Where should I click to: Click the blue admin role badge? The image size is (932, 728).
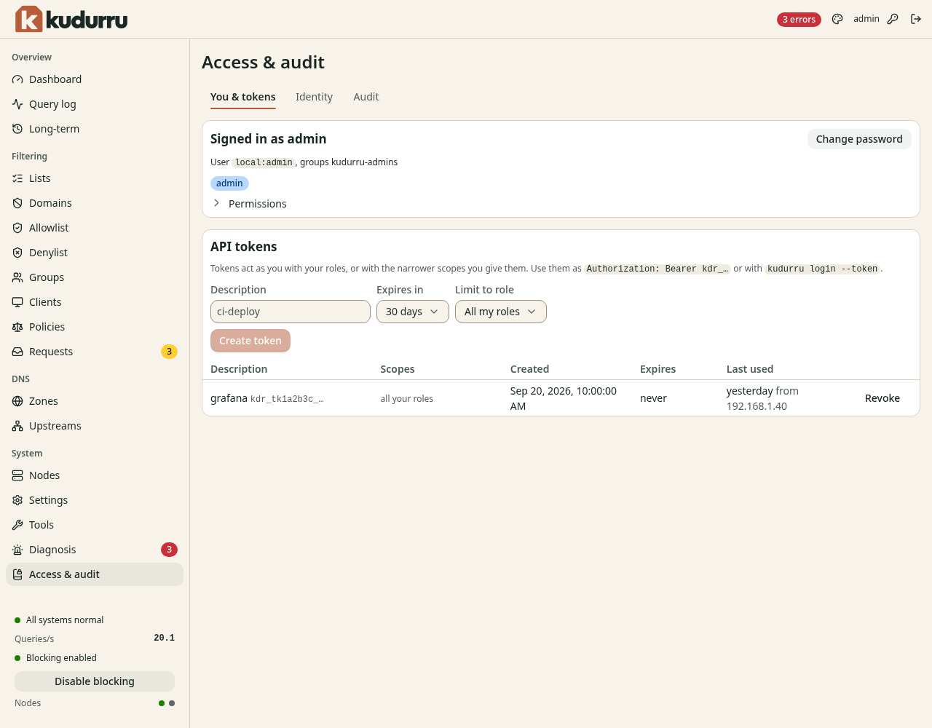tap(229, 183)
